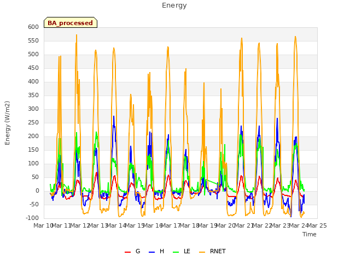Click the 450 y-axis tick label
The width and height of the screenshot is (350, 262).
[33, 68]
